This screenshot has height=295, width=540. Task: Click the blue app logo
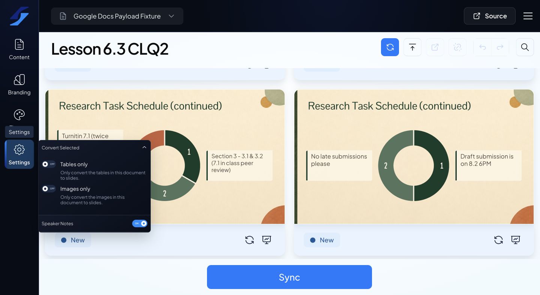19,16
